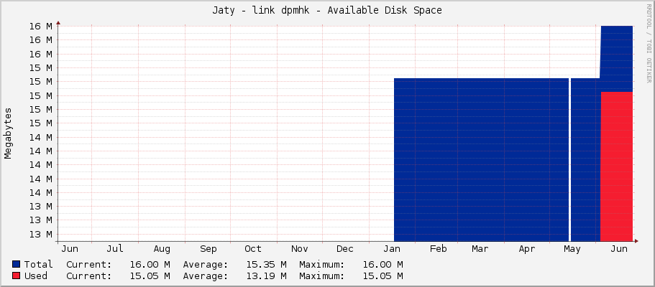The image size is (655, 287).
Task: Select Used's Maximum value 15.05 M
Action: point(383,276)
